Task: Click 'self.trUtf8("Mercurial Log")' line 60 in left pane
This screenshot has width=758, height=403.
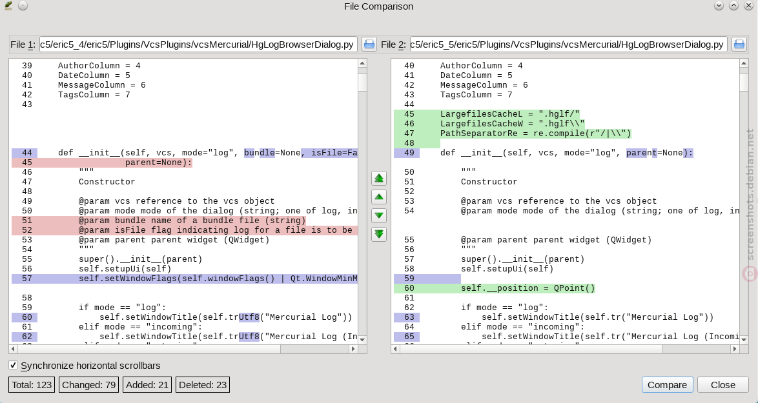Action: [x=226, y=317]
